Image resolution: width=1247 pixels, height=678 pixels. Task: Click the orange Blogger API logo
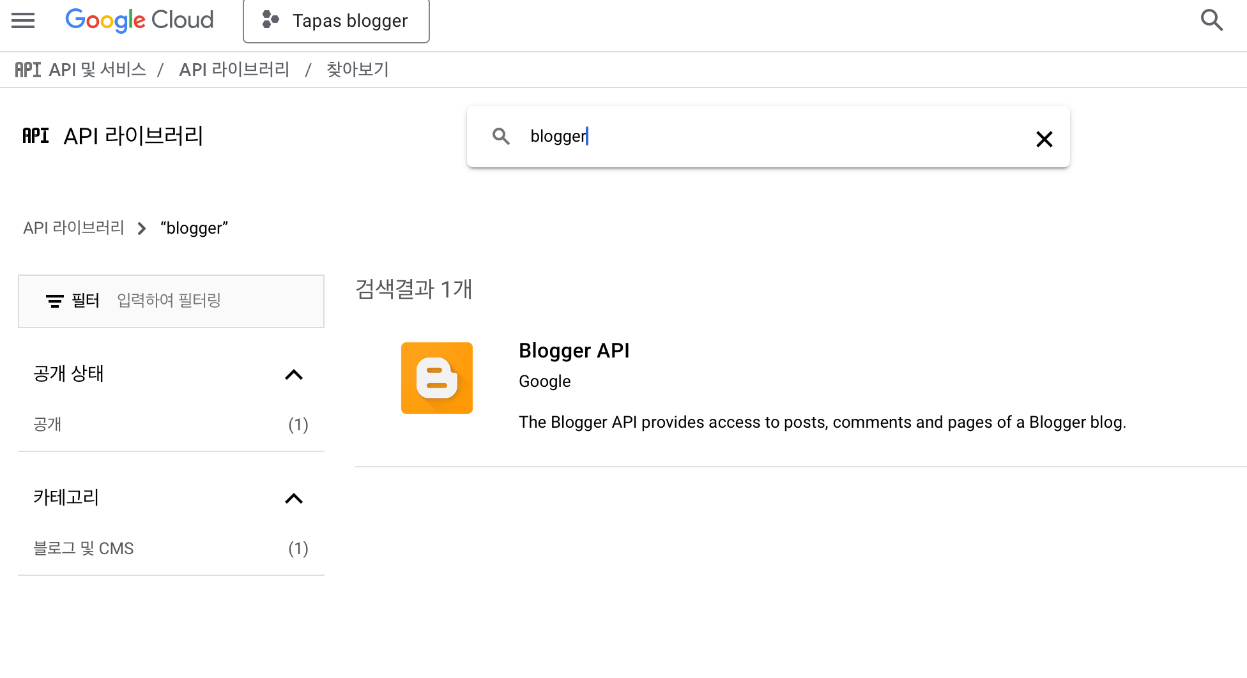(x=437, y=378)
